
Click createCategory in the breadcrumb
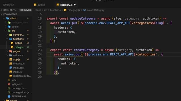coord(96,10)
